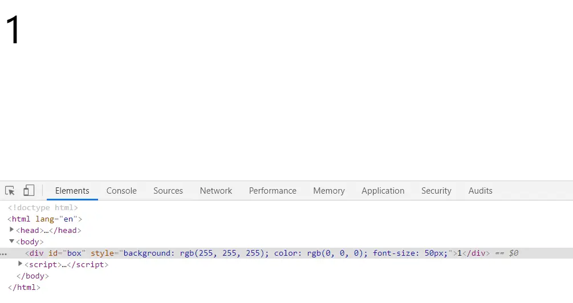
Task: Select the html lang="en" node
Action: tap(44, 219)
